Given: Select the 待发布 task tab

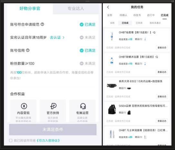Looking at the screenshot, I should coord(137,15).
